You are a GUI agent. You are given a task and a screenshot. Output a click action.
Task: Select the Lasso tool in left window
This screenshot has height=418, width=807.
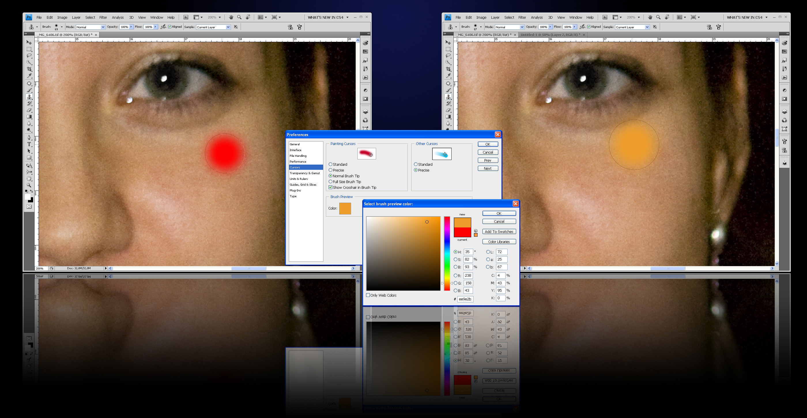tap(29, 56)
